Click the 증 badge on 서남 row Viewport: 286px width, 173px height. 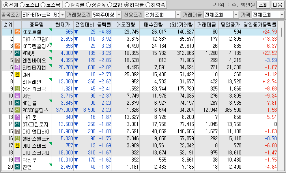tap(17, 96)
